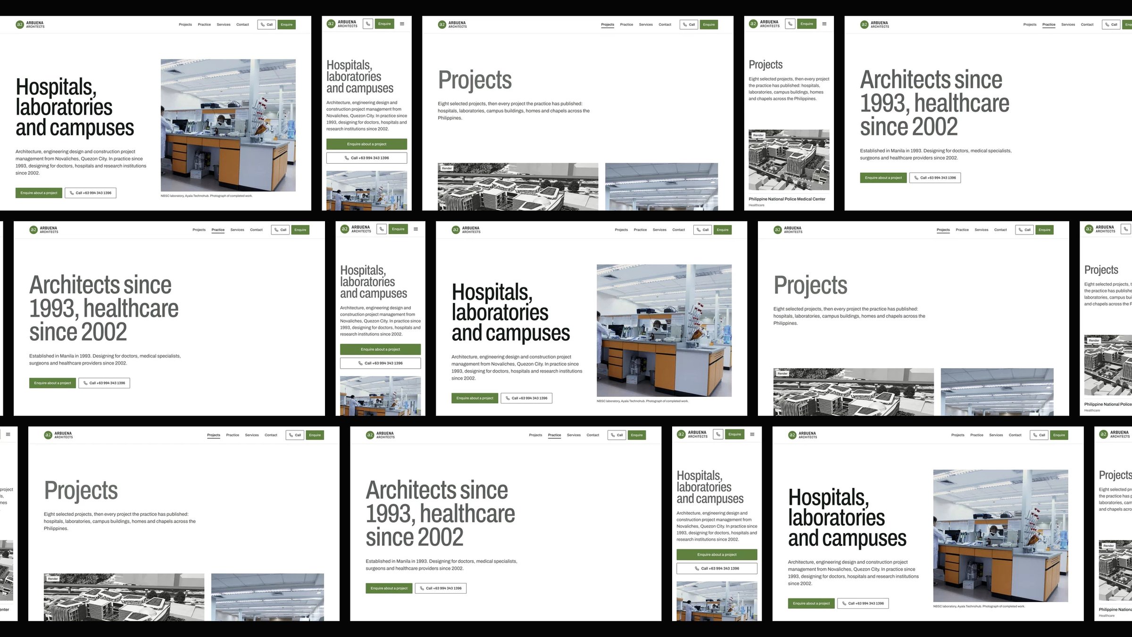
Task: Click Arbuena logo in top-row Practice desktop mockup
Action: (x=874, y=25)
